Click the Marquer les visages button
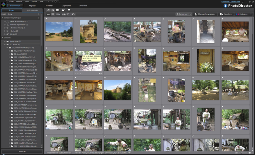 (205, 14)
